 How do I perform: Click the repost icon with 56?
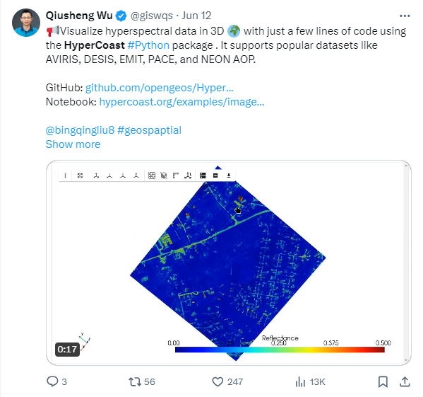click(x=135, y=381)
